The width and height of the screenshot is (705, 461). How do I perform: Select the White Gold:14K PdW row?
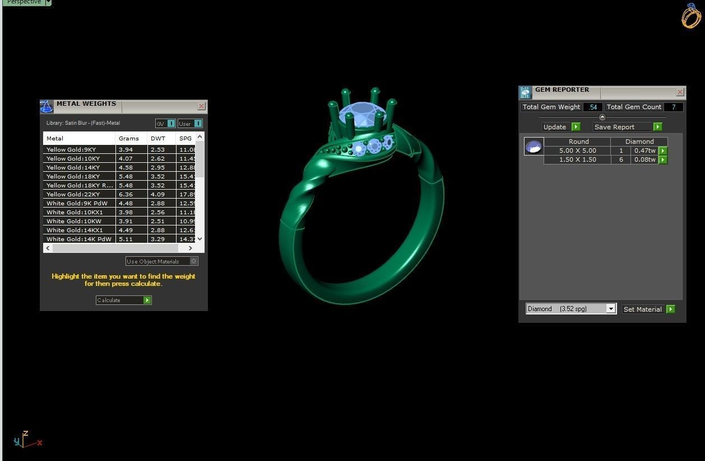(119, 239)
